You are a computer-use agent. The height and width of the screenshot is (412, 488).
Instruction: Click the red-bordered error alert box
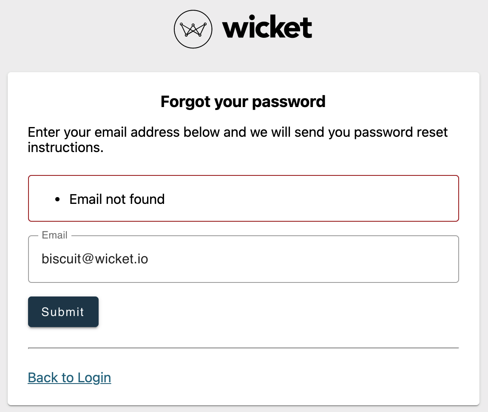(x=244, y=198)
